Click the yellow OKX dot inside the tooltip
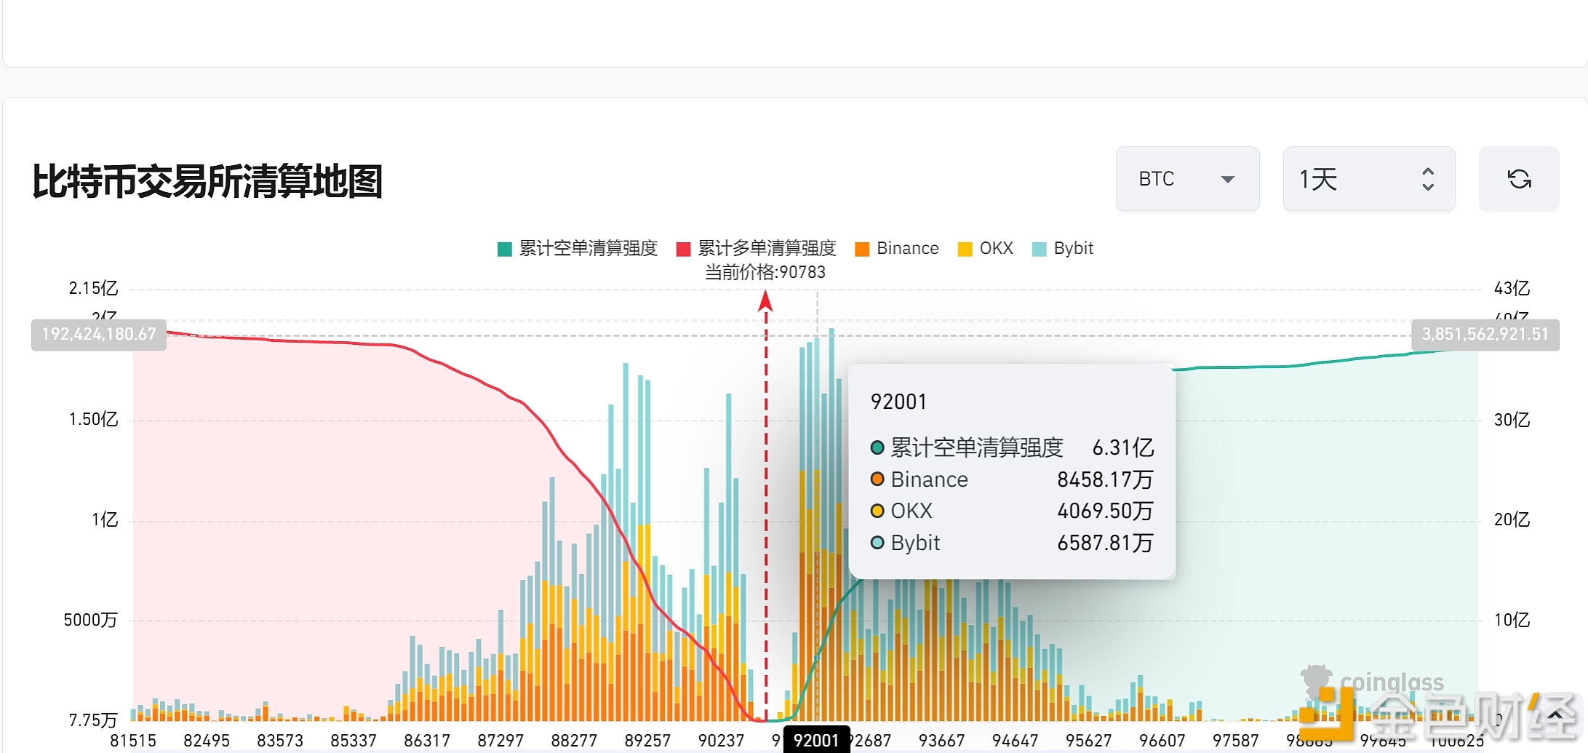 pyautogui.click(x=877, y=511)
